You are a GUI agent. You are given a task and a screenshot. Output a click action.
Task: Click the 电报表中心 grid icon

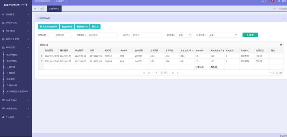pos(3,100)
